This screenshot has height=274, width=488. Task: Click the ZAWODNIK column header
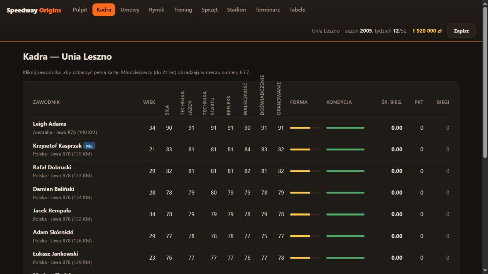click(46, 102)
